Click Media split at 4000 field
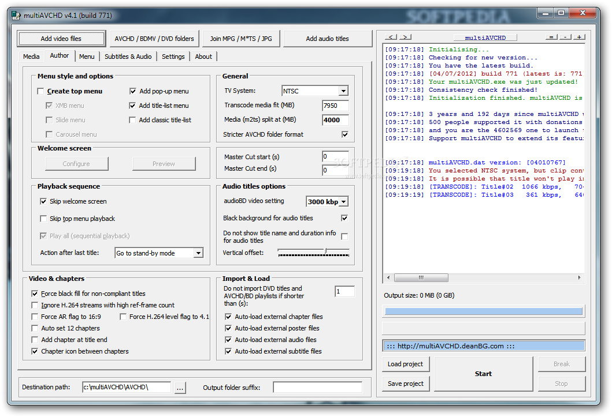The image size is (612, 417). point(335,120)
